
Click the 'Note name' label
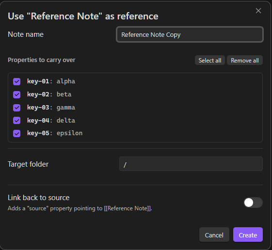(x=26, y=34)
